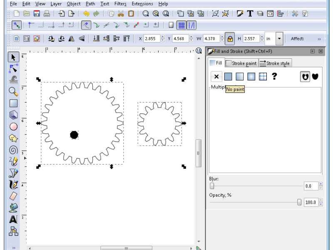Open the Path menu

tap(90, 4)
